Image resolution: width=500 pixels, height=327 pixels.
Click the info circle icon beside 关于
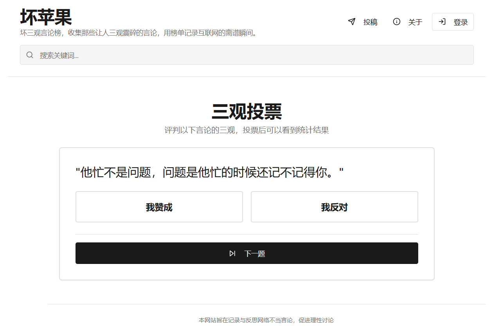396,22
